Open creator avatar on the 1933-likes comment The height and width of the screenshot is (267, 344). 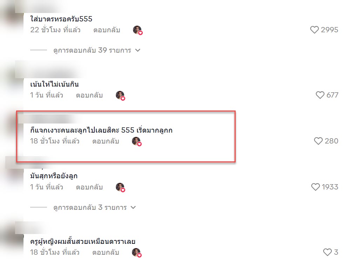[x=120, y=187]
